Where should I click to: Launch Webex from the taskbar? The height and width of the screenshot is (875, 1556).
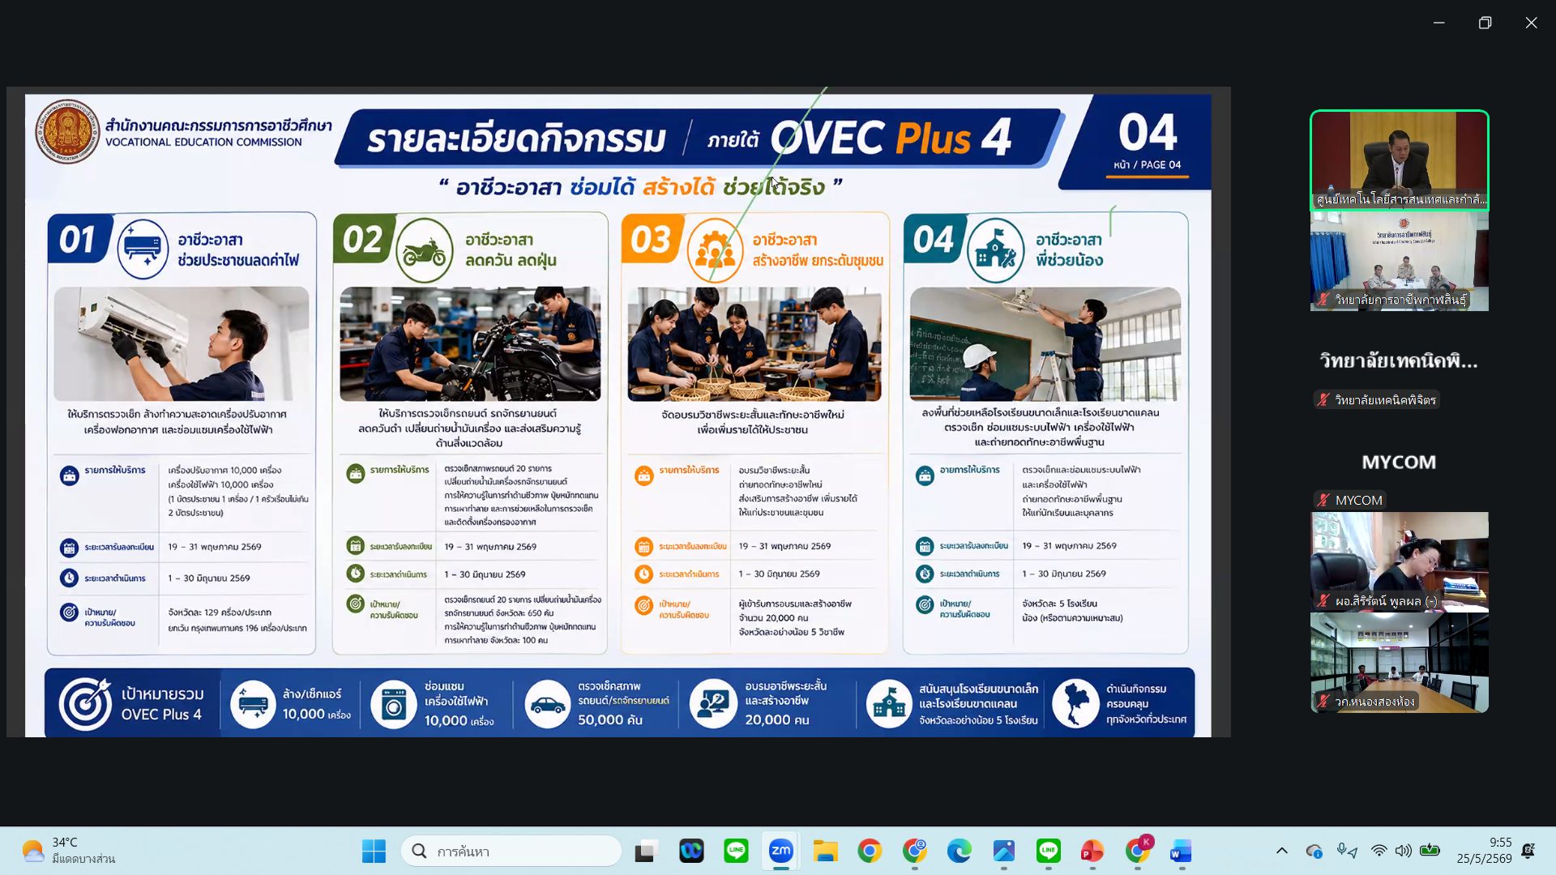[691, 851]
